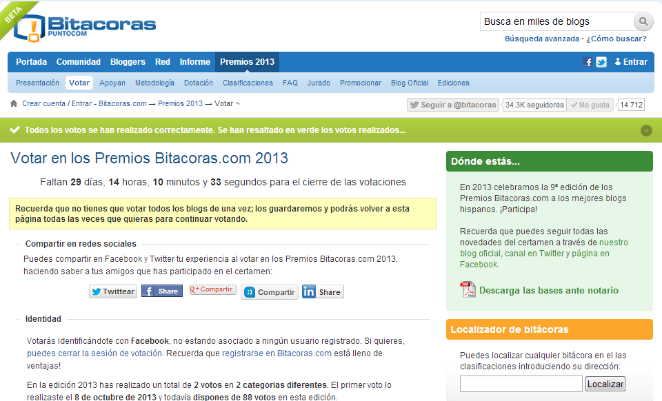Click the Me gusta button

pos(590,105)
